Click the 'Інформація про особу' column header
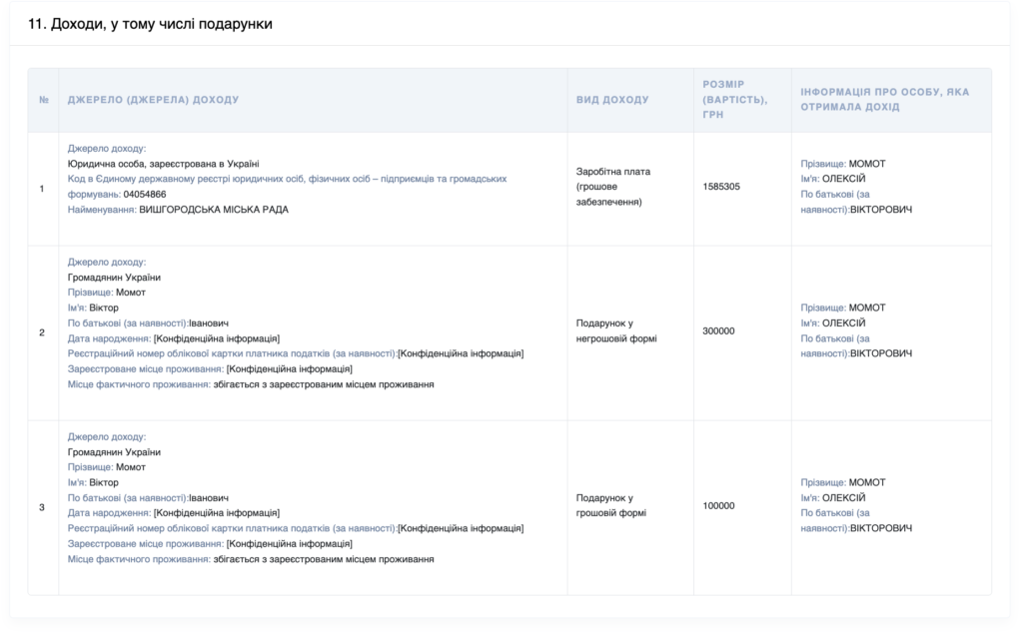Screen dimensions: 1023x633 (x=884, y=99)
